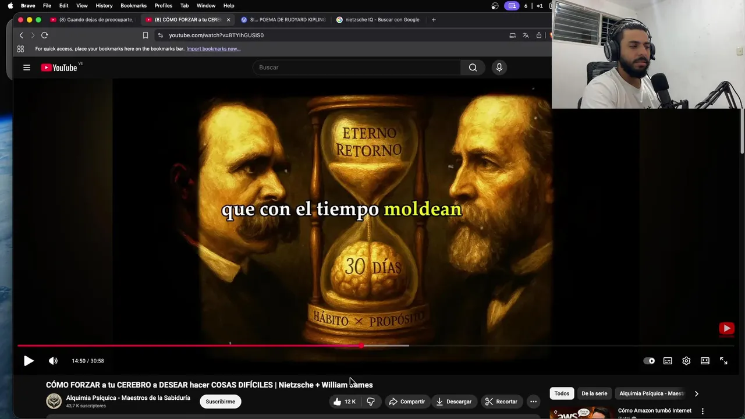Viewport: 745px width, 419px height.
Task: Start voice search with the microphone icon
Action: pos(499,68)
